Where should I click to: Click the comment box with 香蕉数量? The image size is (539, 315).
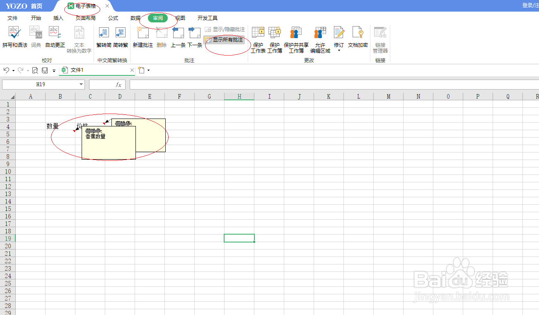click(109, 143)
